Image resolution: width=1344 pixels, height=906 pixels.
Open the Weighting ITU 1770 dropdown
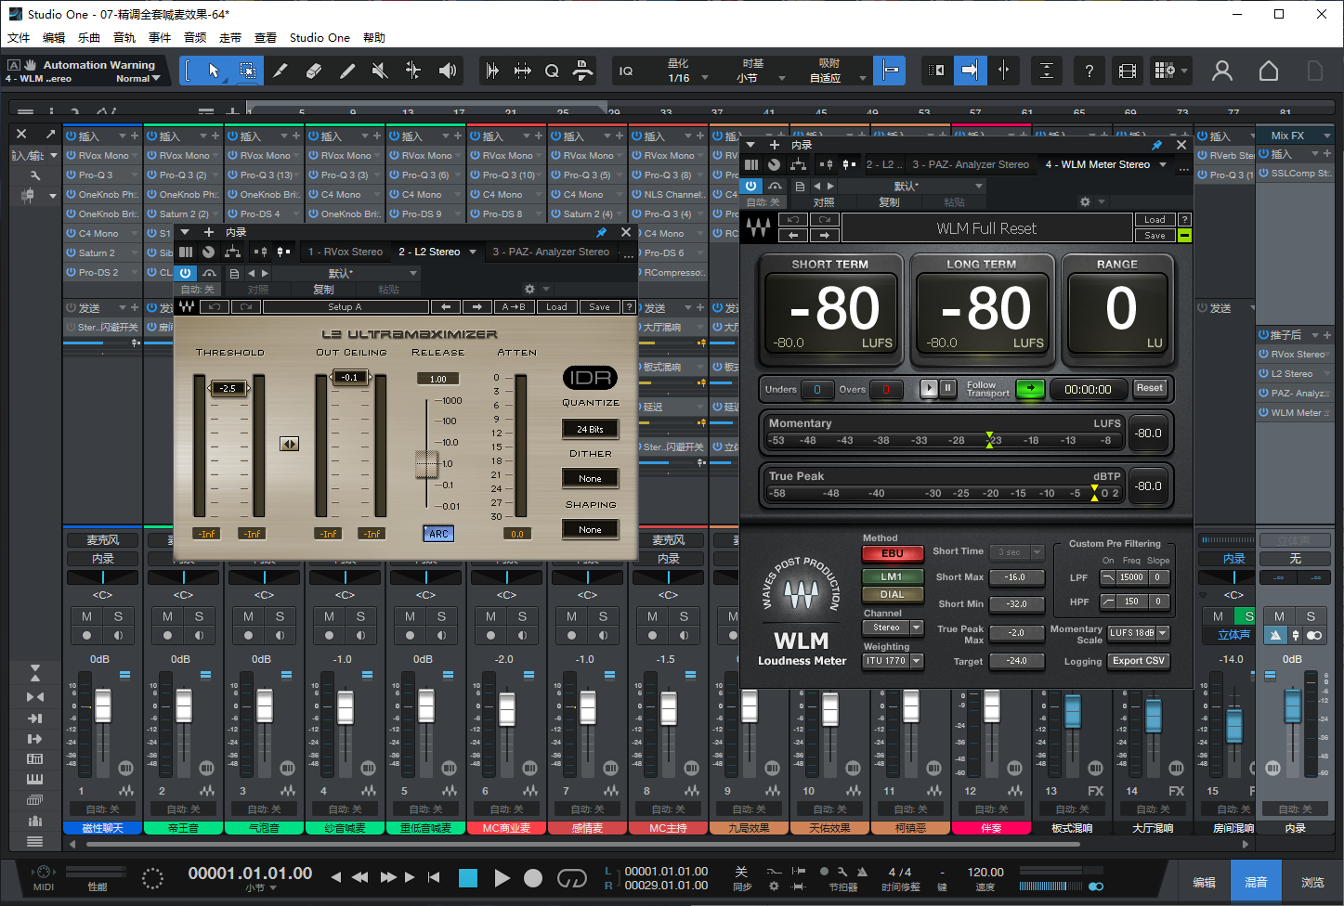[893, 661]
